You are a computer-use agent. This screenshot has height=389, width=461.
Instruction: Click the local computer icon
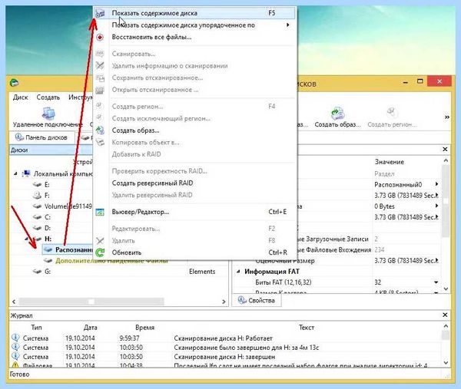pyautogui.click(x=26, y=174)
